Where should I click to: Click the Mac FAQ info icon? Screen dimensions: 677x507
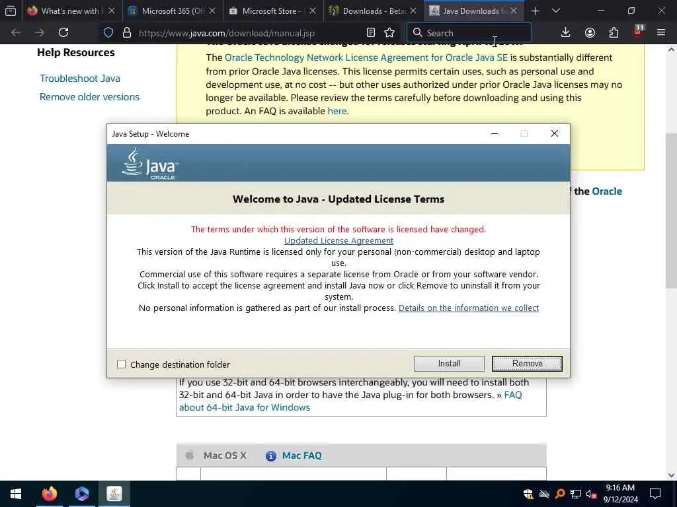270,456
